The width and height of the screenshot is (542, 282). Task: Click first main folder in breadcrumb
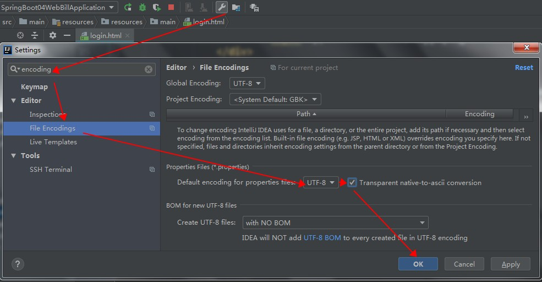32,22
